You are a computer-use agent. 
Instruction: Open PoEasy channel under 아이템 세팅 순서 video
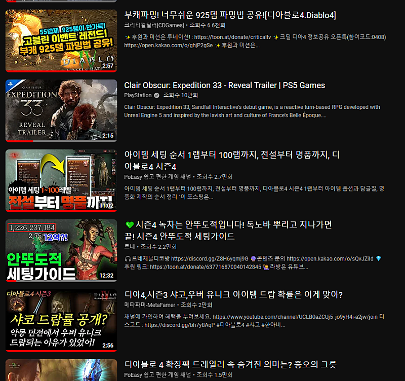(157, 177)
